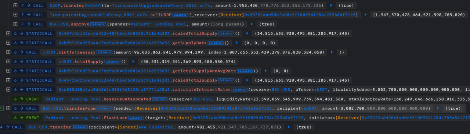Image resolution: width=470 pixels, height=134 pixels.
Task: Open Calldata badge for sellUSDP
Action: [181, 15]
